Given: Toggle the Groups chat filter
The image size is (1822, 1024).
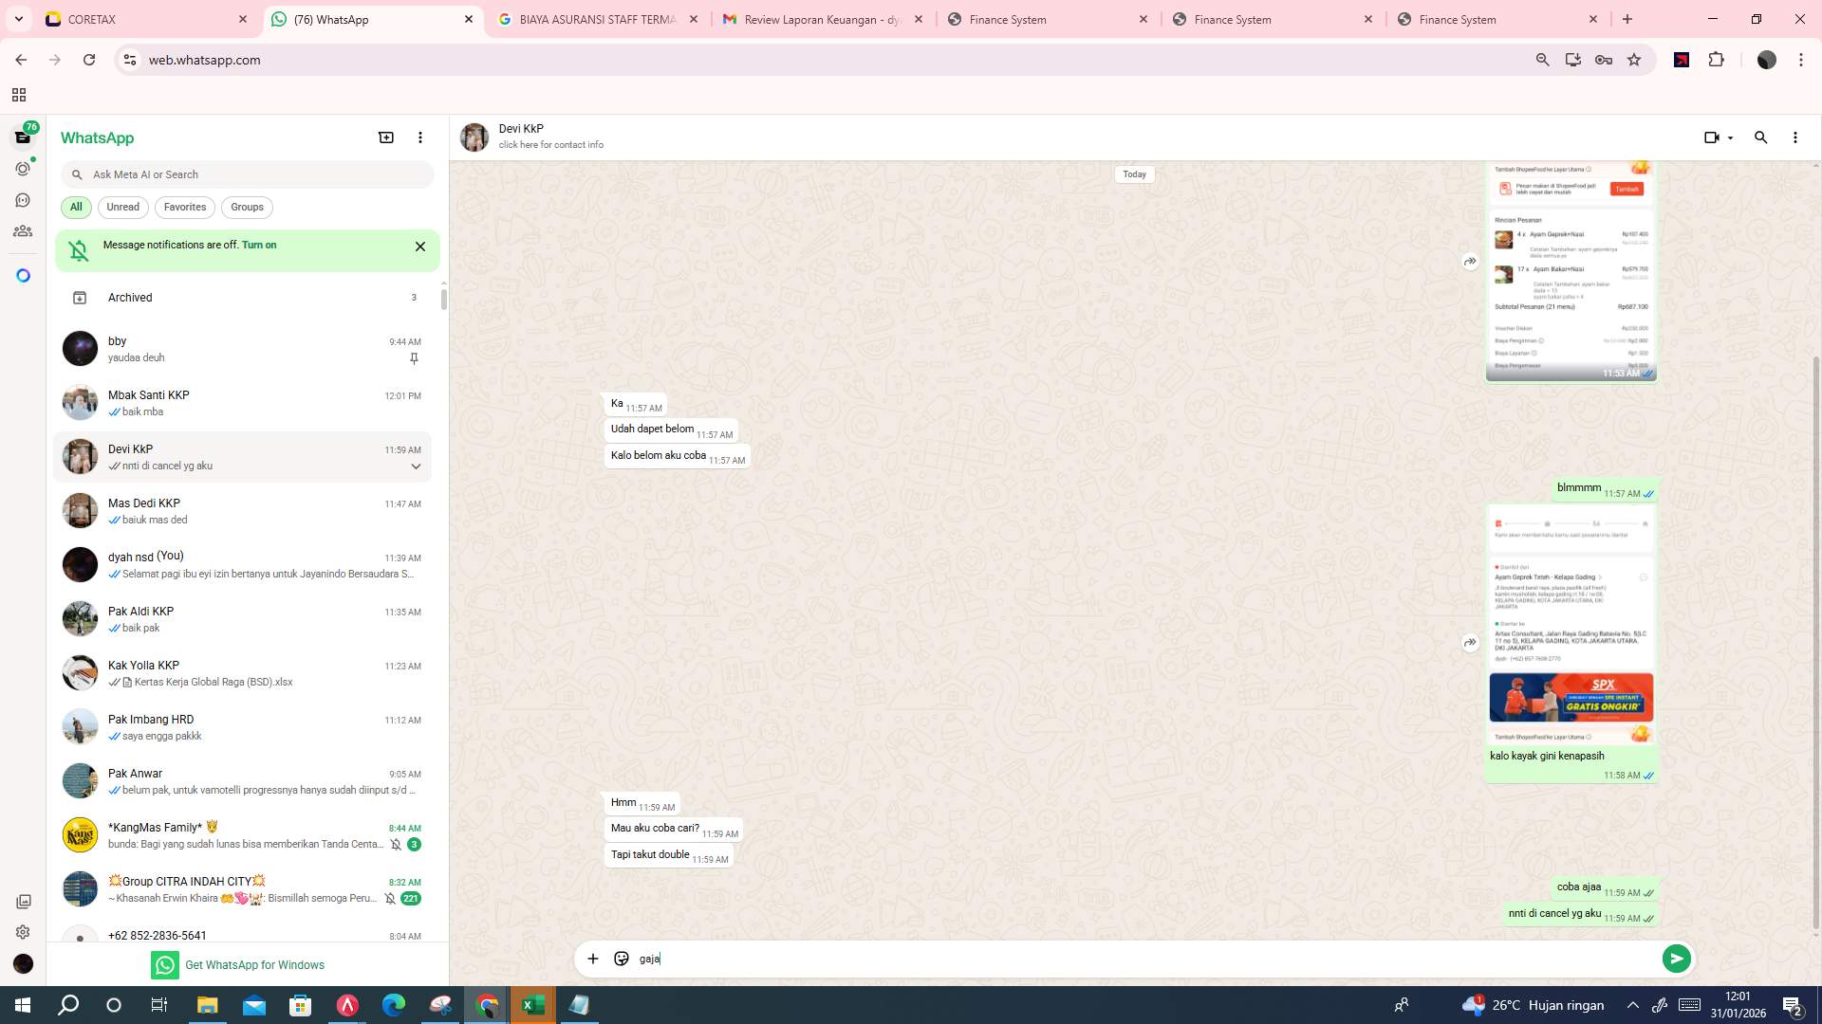Looking at the screenshot, I should (x=247, y=207).
